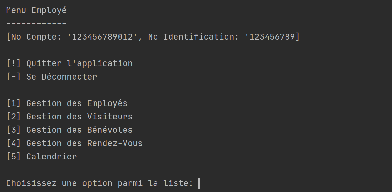Click the 'Menu Employé' title text
This screenshot has height=192, width=392.
pos(36,10)
